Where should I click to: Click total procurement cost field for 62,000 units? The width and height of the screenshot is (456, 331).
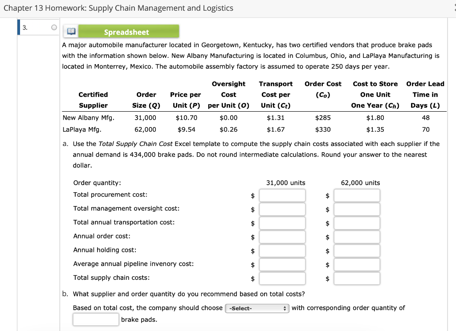pyautogui.click(x=357, y=195)
